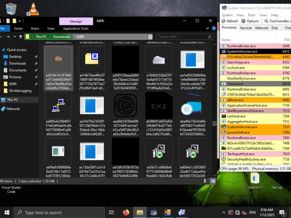Click the Manage contextual tab
291x218 pixels.
(x=76, y=21)
